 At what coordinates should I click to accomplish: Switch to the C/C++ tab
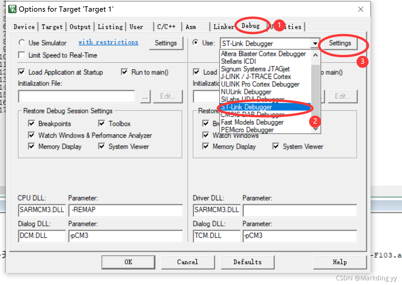(x=166, y=27)
